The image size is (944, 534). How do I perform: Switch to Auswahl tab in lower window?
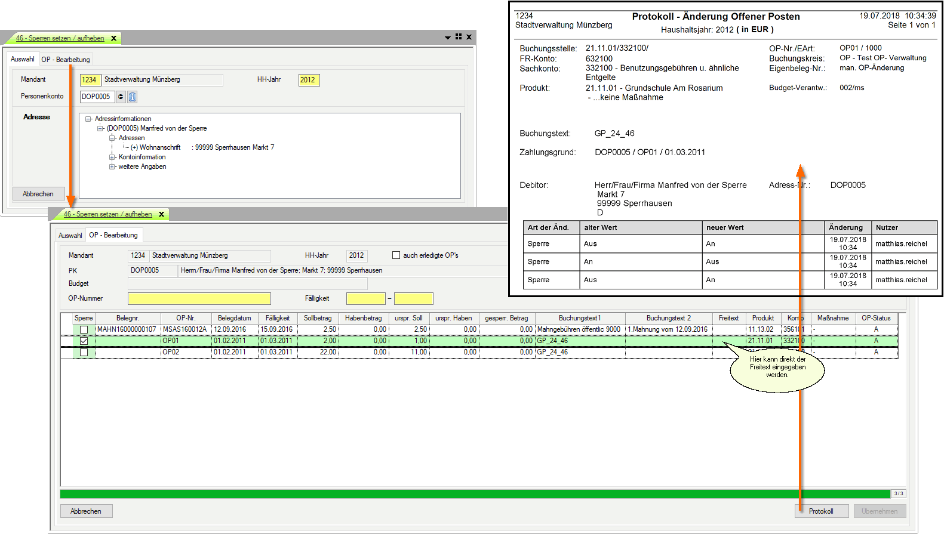(x=70, y=236)
